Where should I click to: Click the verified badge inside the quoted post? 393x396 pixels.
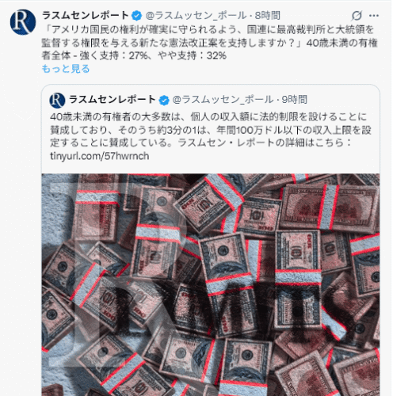[164, 100]
